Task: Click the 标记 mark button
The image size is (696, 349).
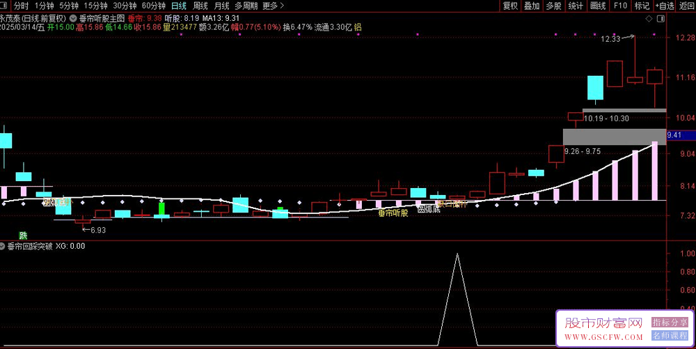Action: coord(642,6)
